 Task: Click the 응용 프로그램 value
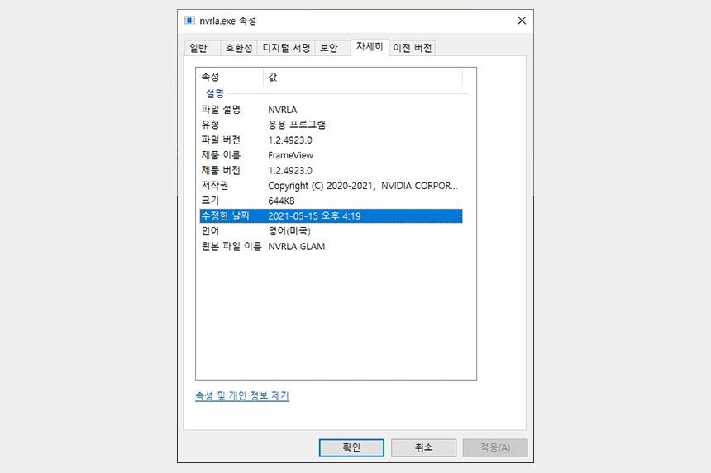(x=297, y=125)
